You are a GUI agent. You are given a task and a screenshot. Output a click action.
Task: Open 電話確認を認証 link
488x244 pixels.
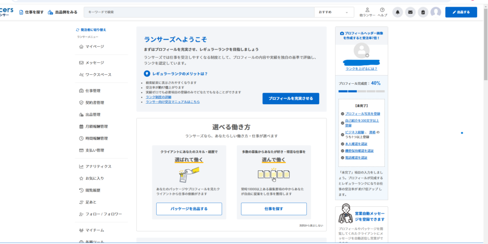tap(356, 158)
